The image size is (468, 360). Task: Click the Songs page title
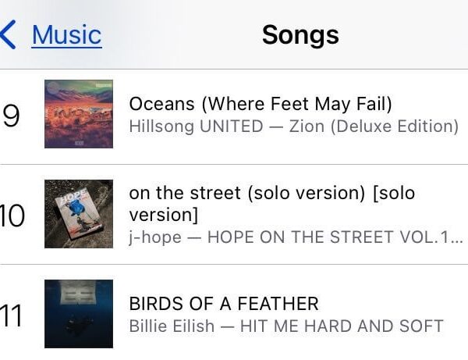(x=300, y=34)
